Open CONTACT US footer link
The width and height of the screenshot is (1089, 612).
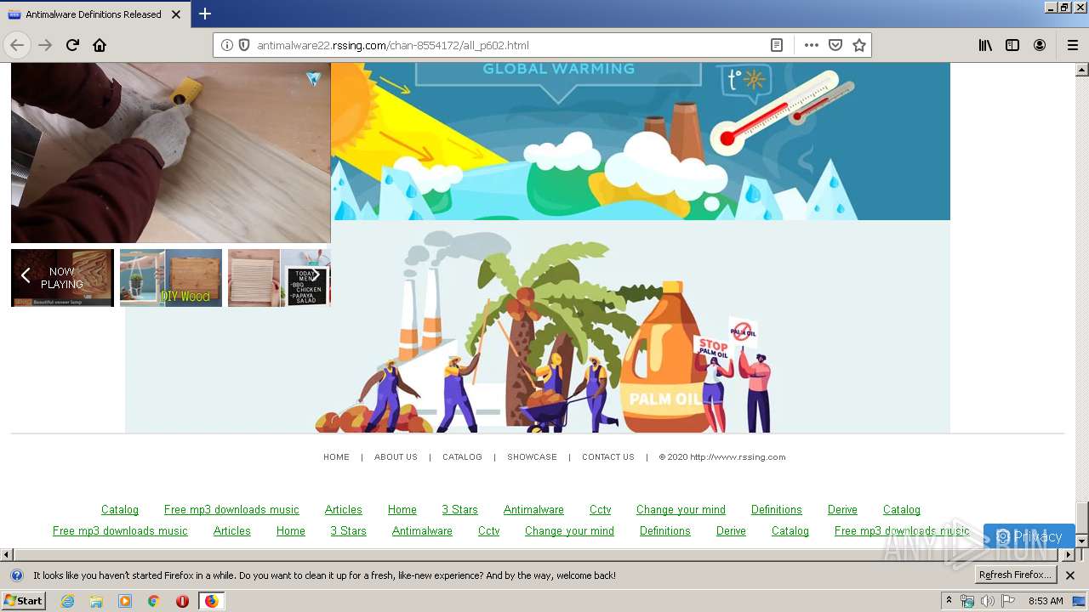(x=608, y=457)
